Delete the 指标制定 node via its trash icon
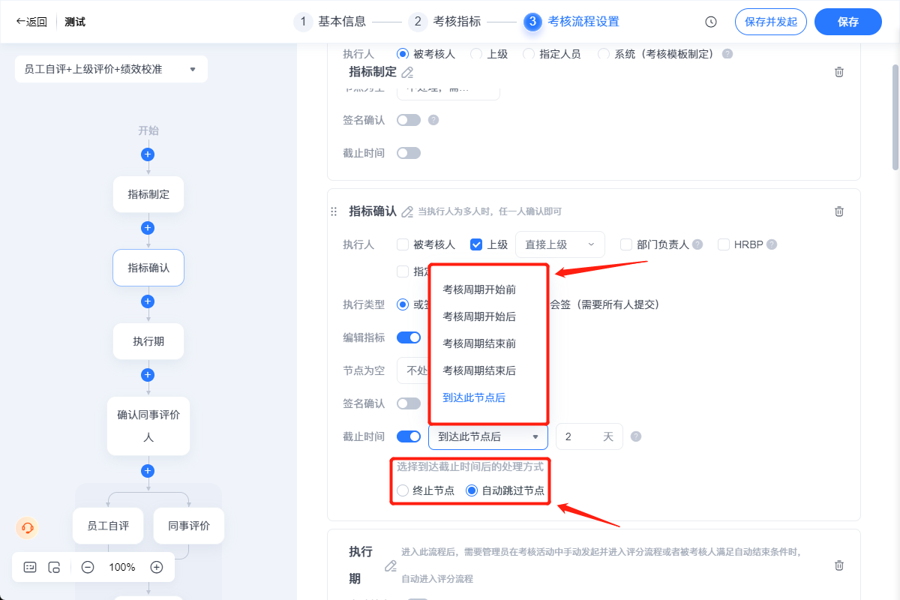 point(839,72)
